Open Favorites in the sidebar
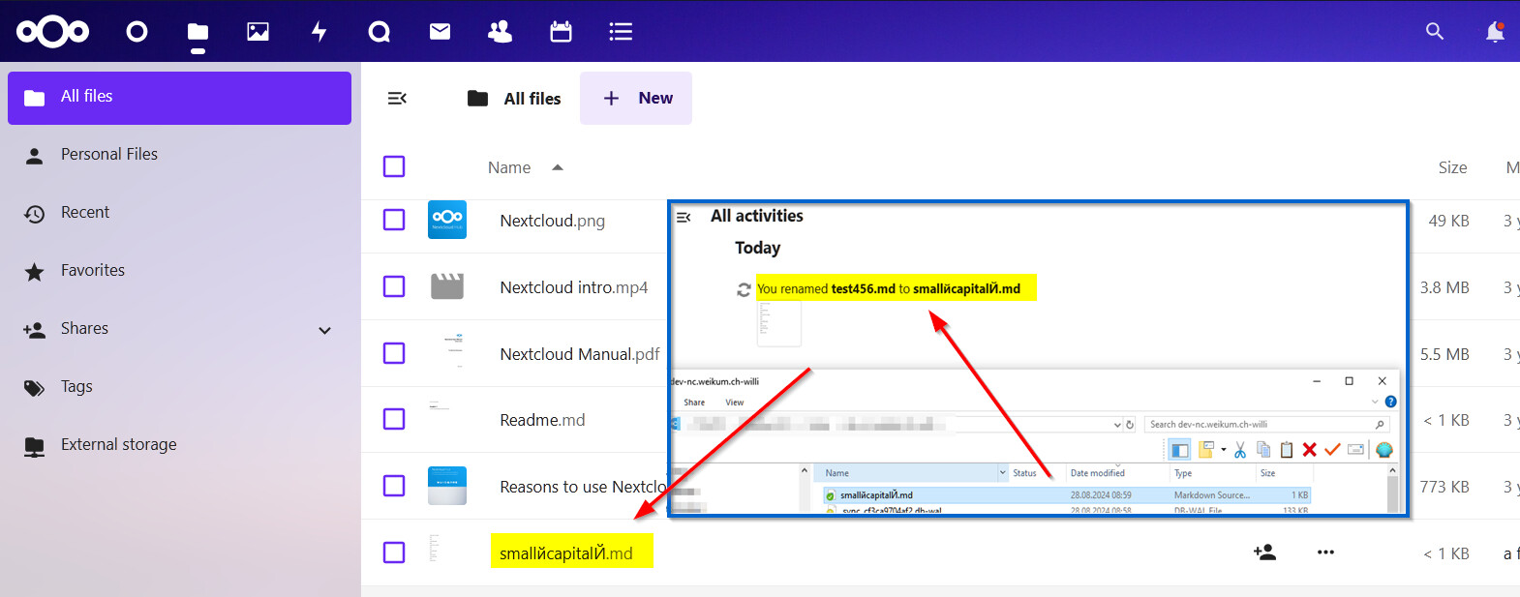Viewport: 1520px width, 597px height. click(x=93, y=271)
